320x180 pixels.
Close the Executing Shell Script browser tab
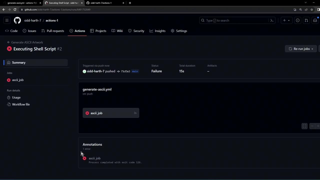82,3
